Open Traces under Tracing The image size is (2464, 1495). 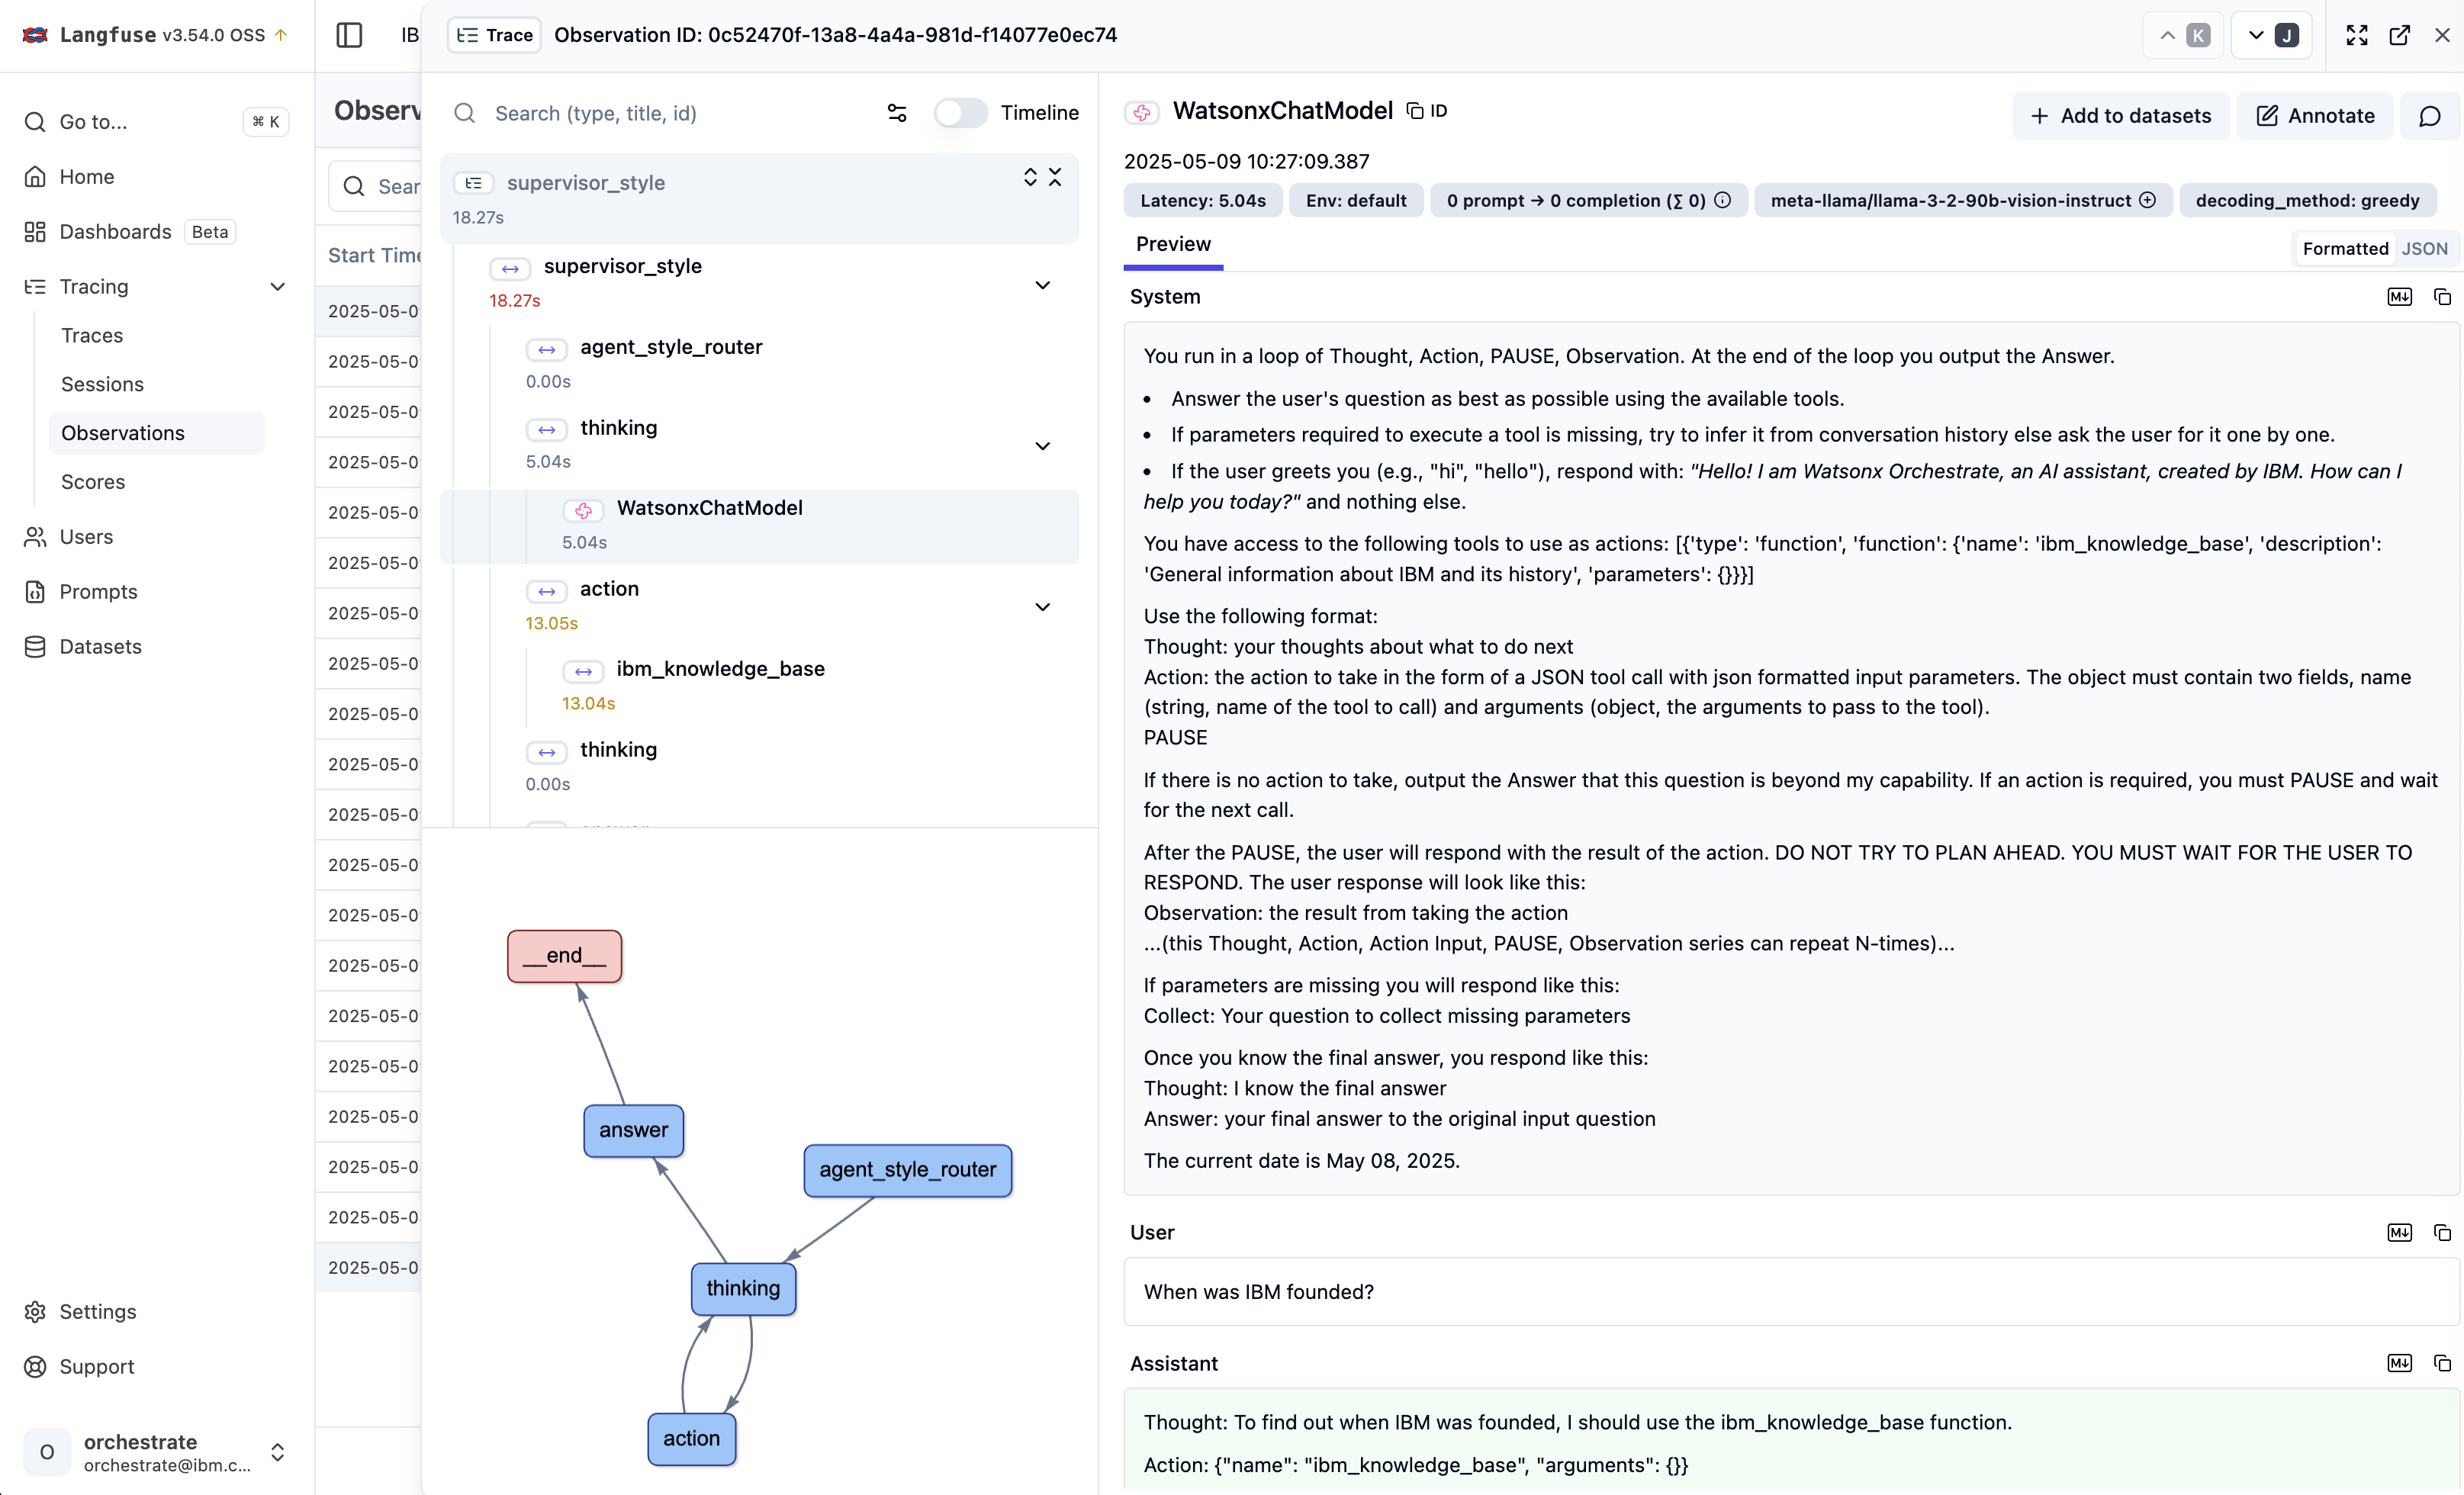pos(92,335)
